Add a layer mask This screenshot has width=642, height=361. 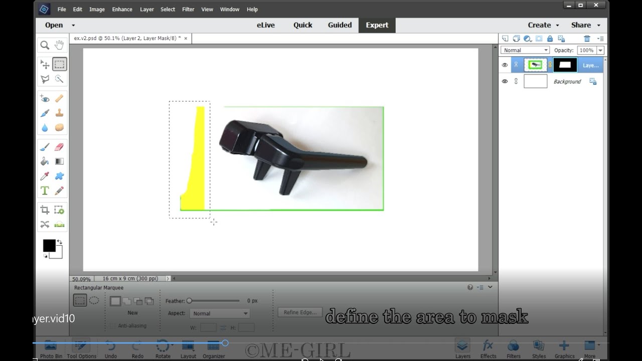pyautogui.click(x=539, y=39)
